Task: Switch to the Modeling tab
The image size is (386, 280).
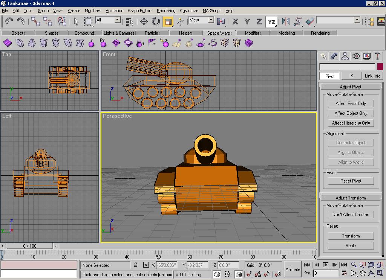Action: (x=286, y=33)
